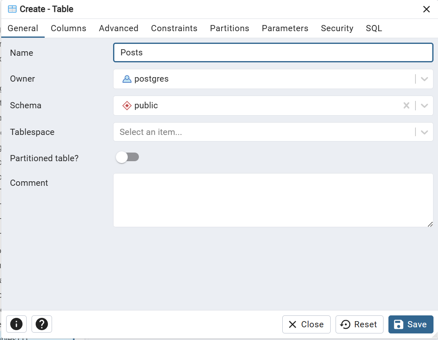Open help with the question mark icon
438x340 pixels.
(42, 324)
